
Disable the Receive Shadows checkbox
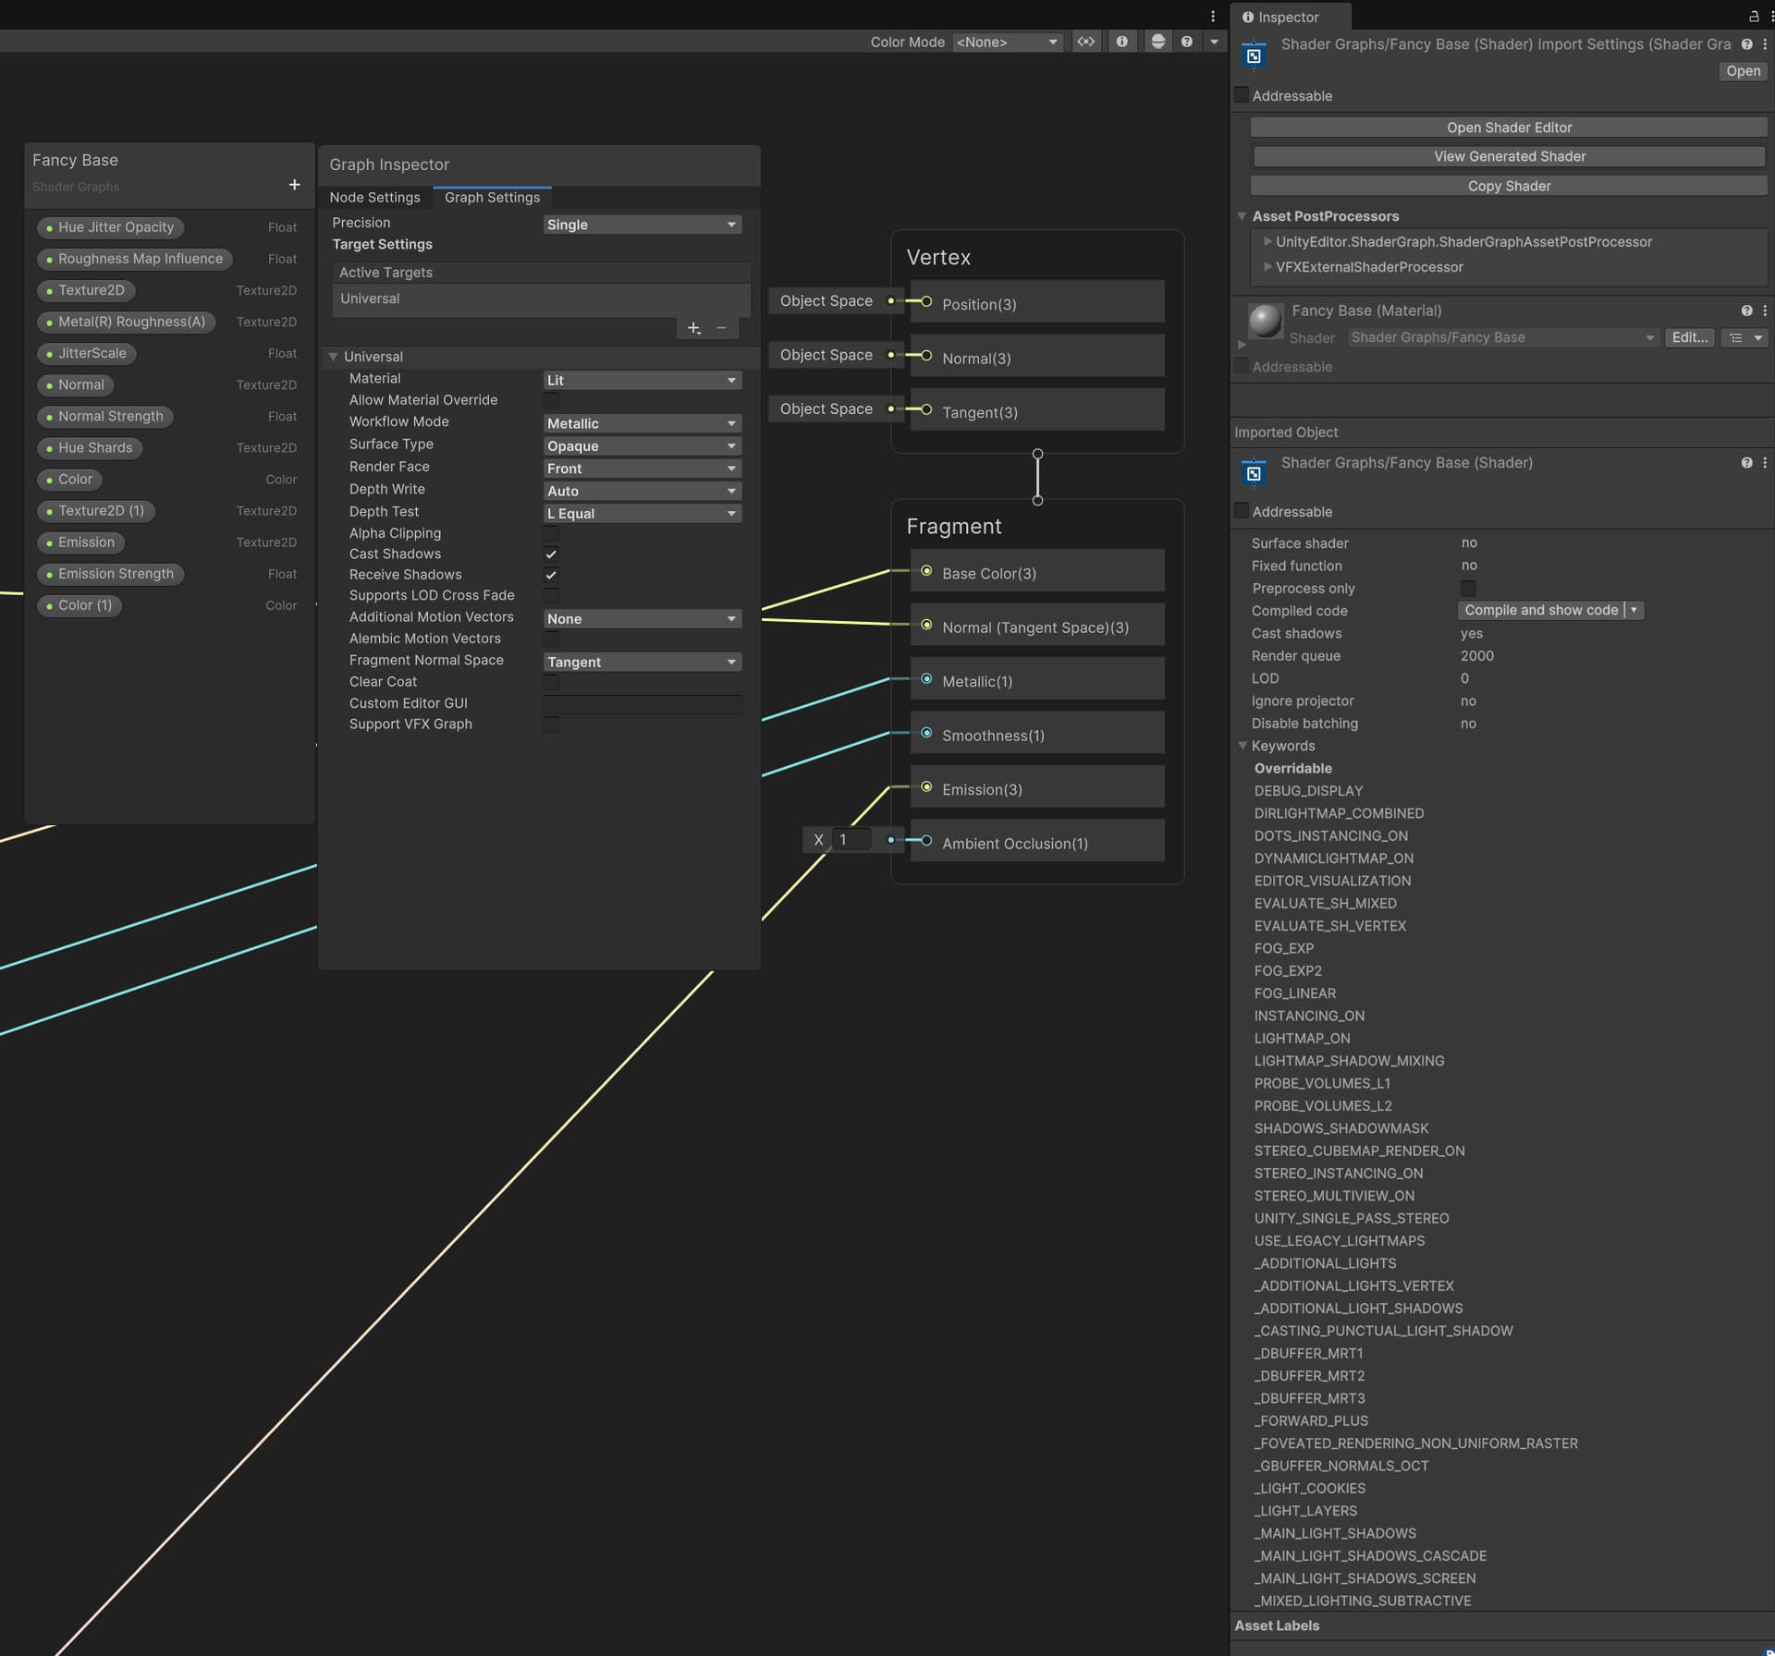tap(551, 575)
